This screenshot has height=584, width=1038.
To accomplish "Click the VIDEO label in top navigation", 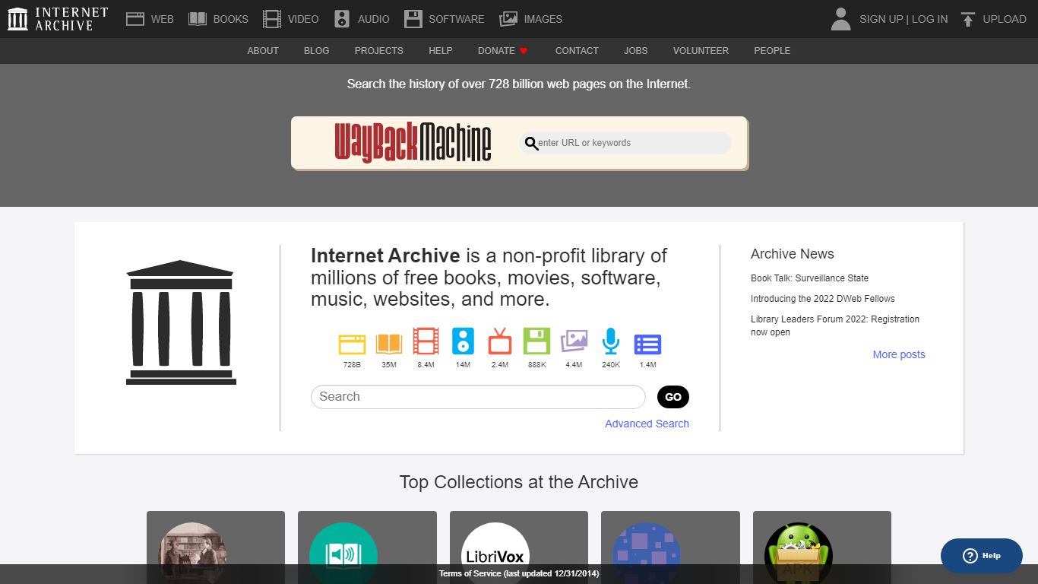I will (303, 19).
